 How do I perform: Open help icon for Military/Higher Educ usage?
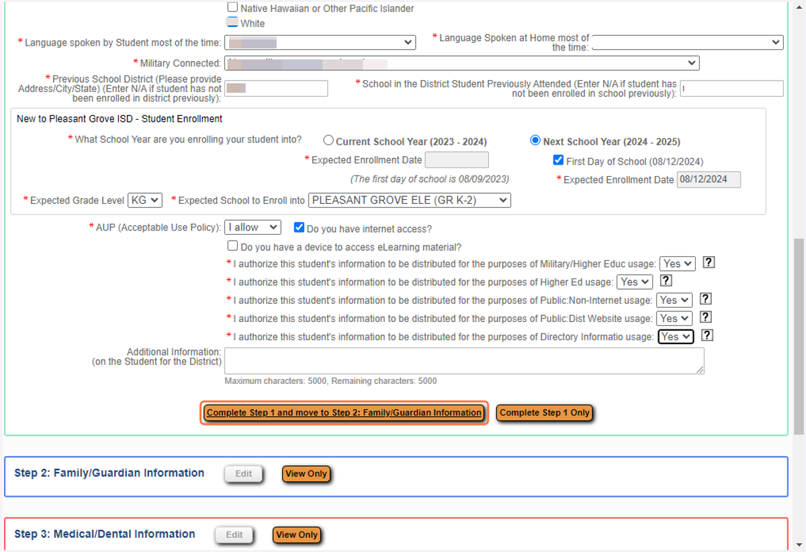(x=708, y=263)
